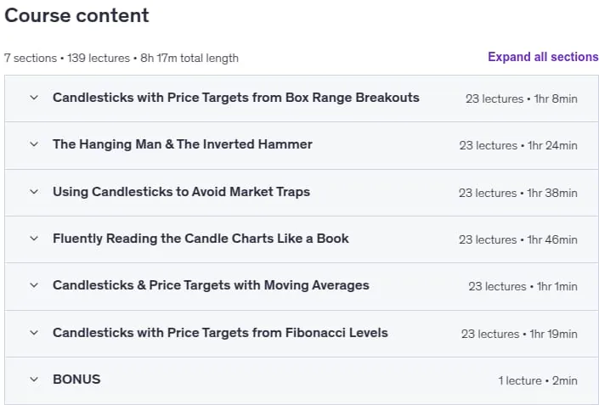This screenshot has width=599, height=405.
Task: Click the 23 lectures 1hr 8min label
Action: [x=521, y=98]
